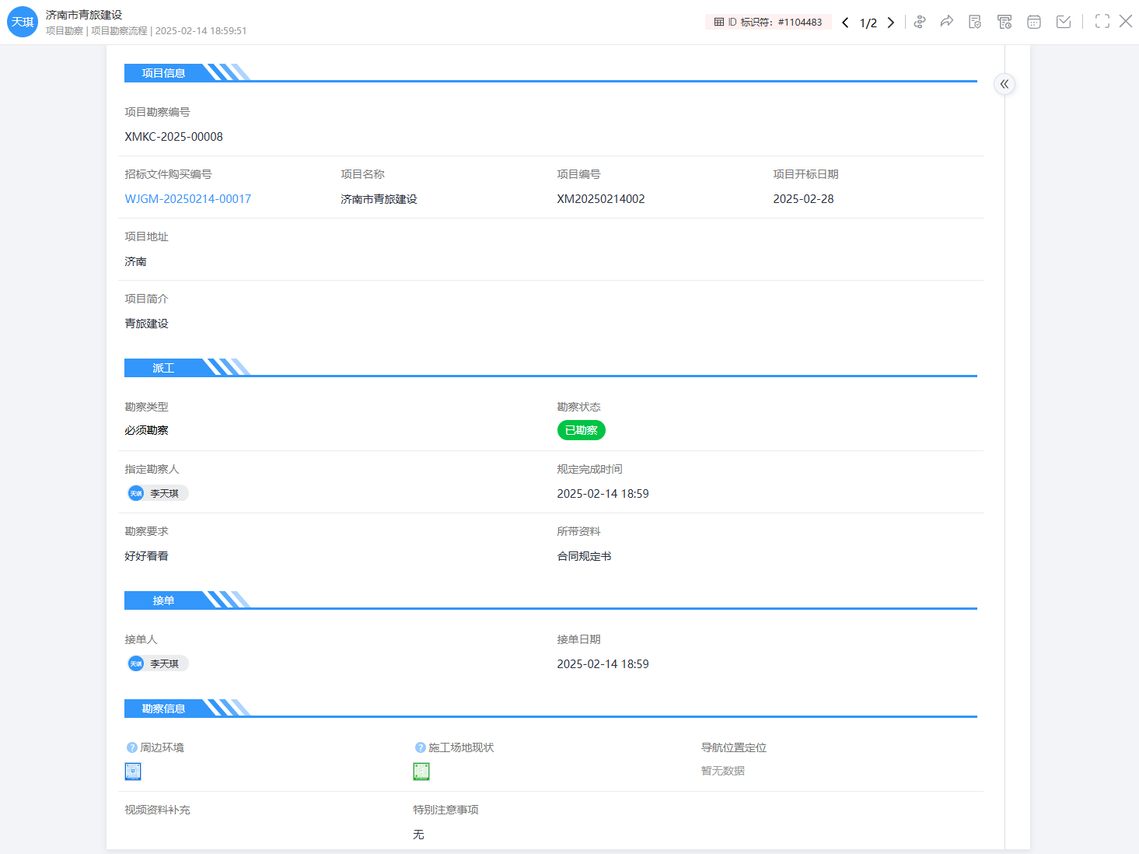
Task: Click 李天琪 tag under 指定勘察人
Action: click(x=158, y=493)
